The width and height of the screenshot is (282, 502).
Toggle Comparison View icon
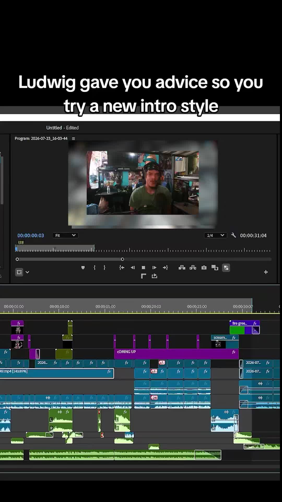215,267
